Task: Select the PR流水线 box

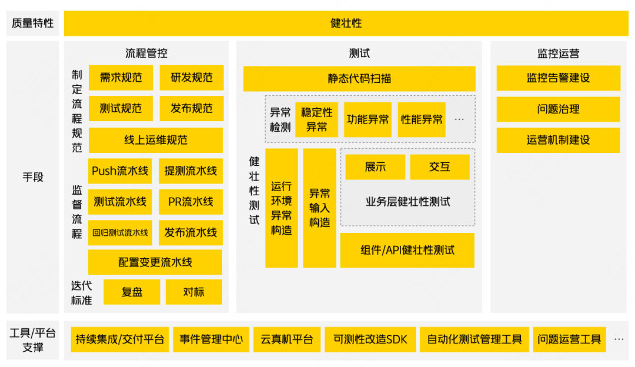Action: point(190,202)
